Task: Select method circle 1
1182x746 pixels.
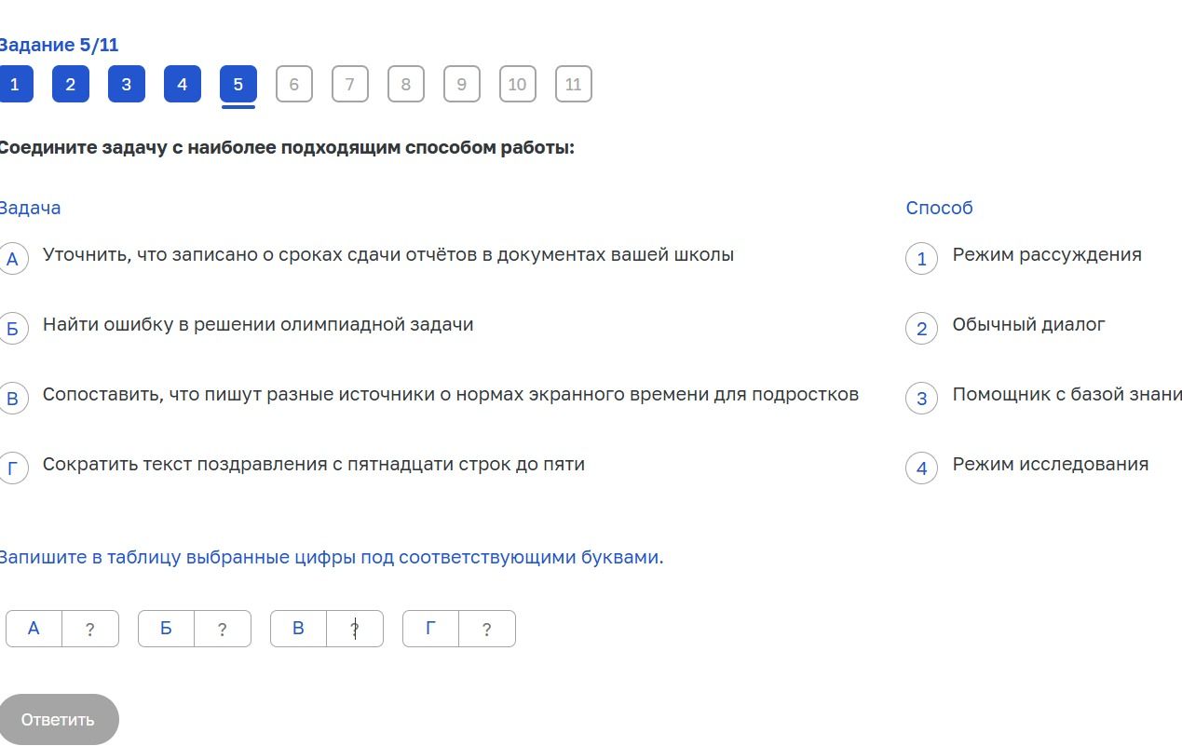Action: pyautogui.click(x=921, y=259)
